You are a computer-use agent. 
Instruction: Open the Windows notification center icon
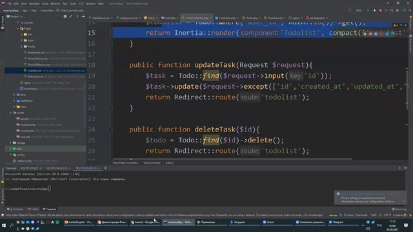pos(406,225)
